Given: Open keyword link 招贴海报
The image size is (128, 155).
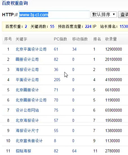Looking at the screenshot, I should (23, 151).
